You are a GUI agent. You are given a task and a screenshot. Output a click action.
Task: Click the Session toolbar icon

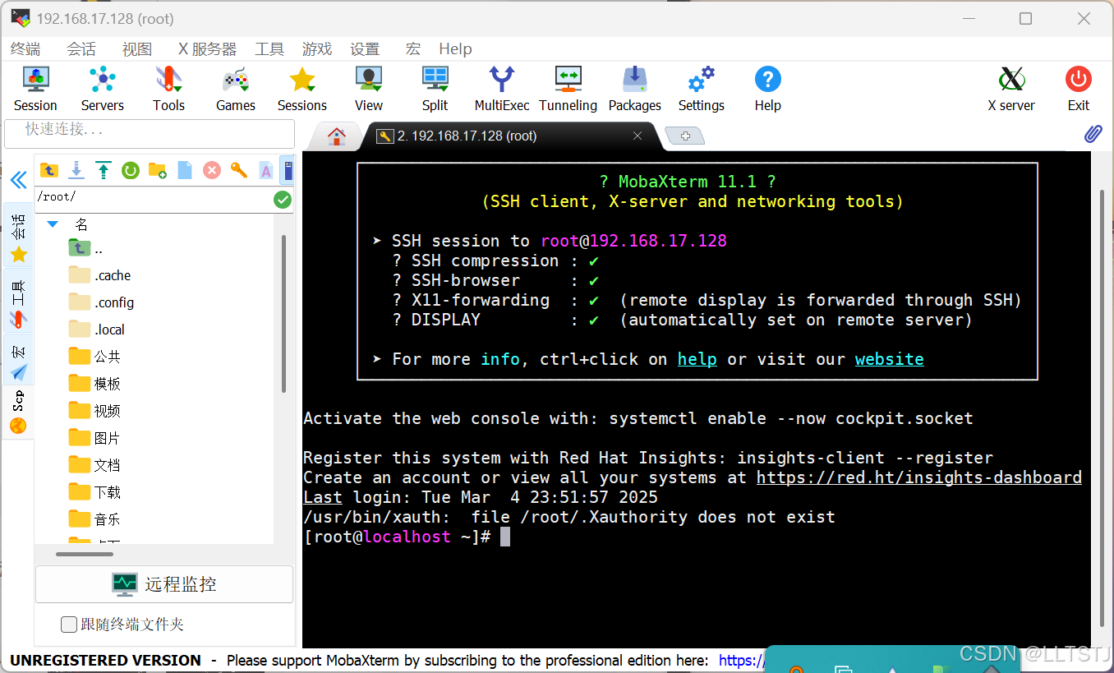pos(35,89)
